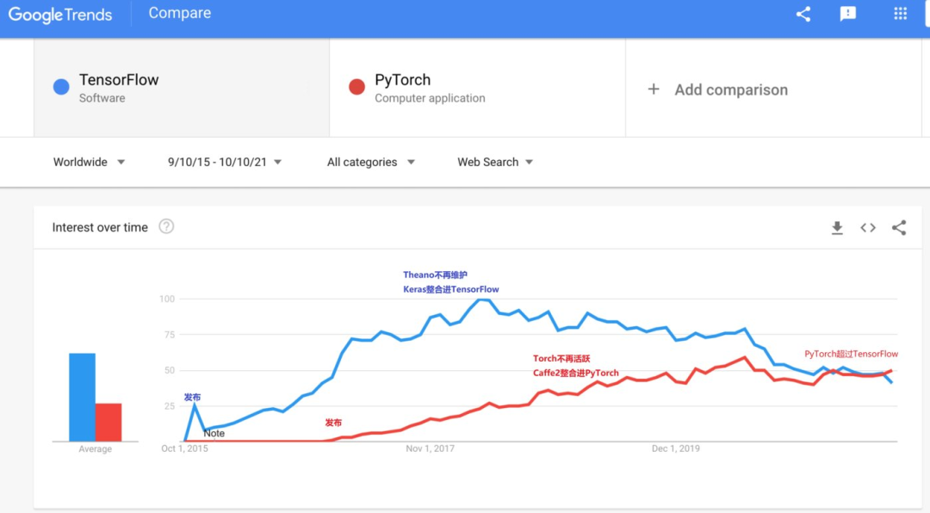
Task: Select the TensorFlow search term tab
Action: point(181,88)
